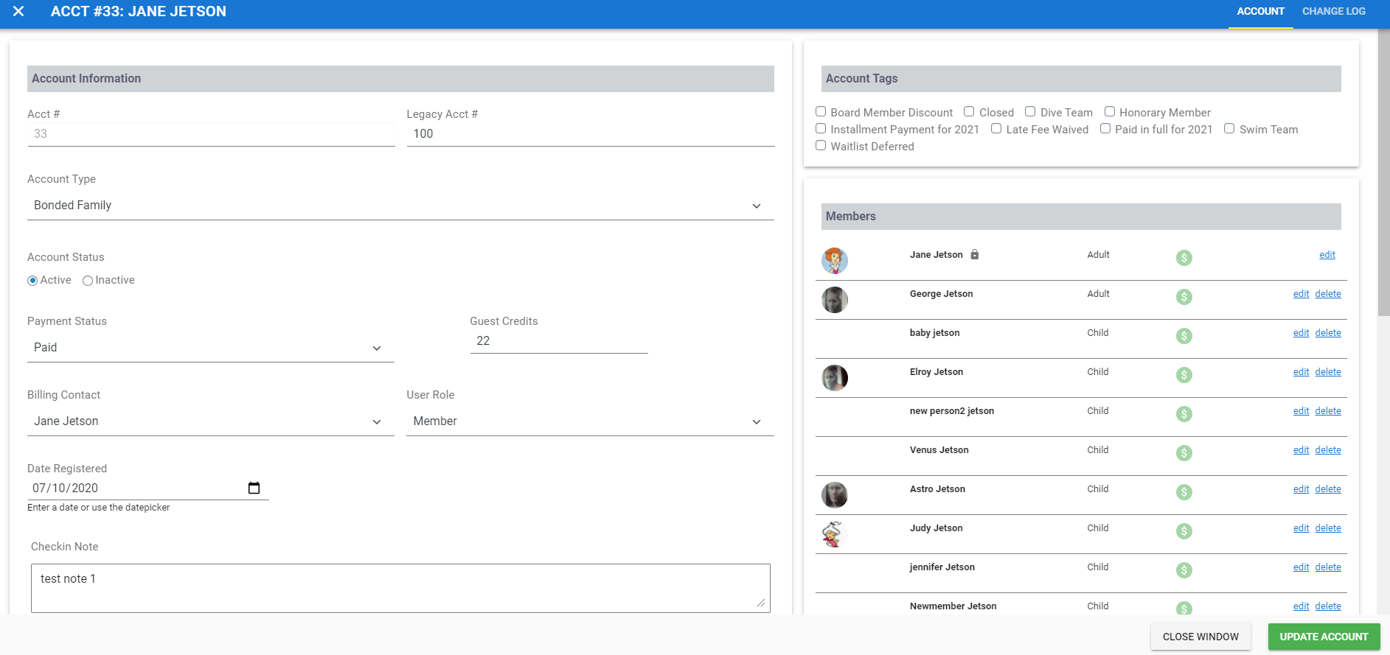Click delete link for Astro Jetson
The image size is (1390, 655).
tap(1328, 489)
